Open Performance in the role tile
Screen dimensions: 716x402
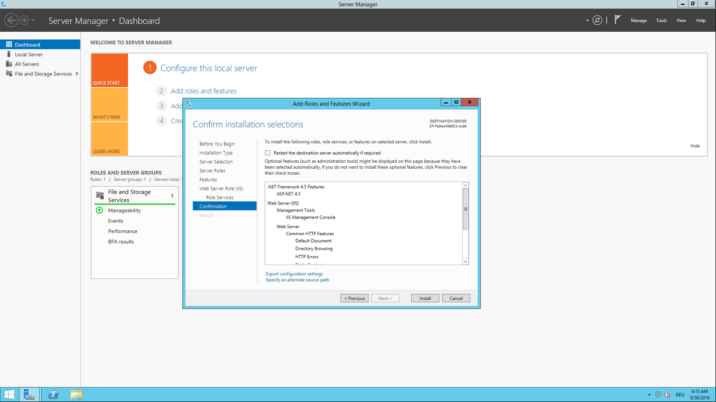tap(123, 231)
